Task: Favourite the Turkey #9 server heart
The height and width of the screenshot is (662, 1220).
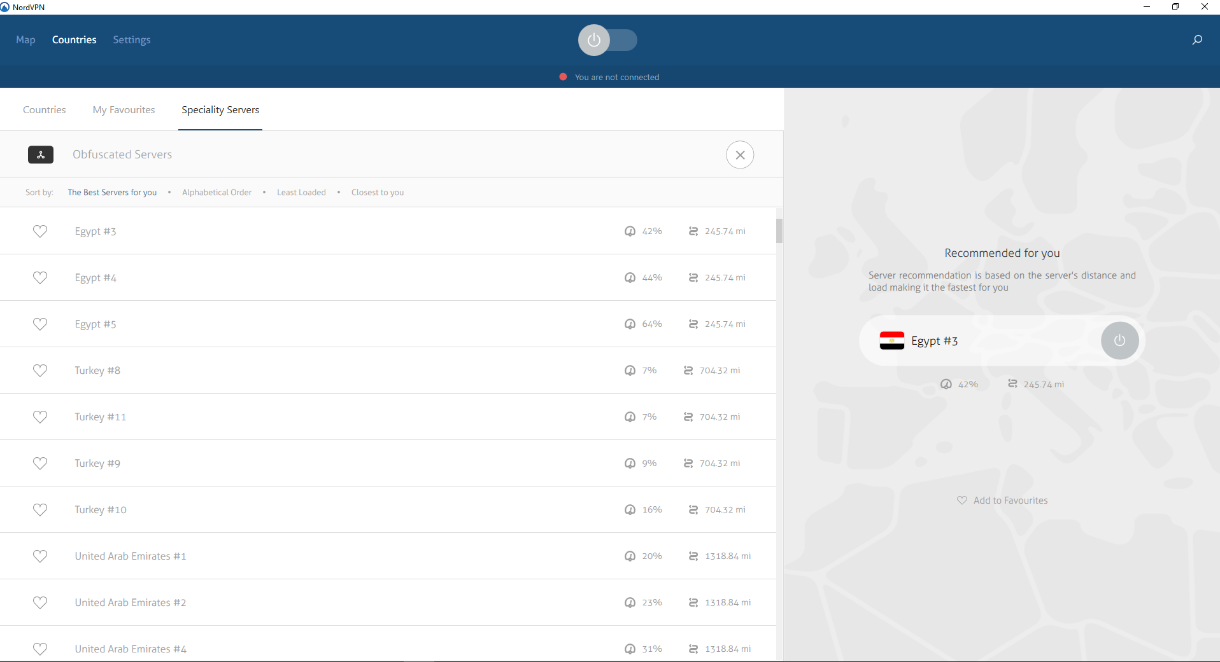Action: point(40,464)
